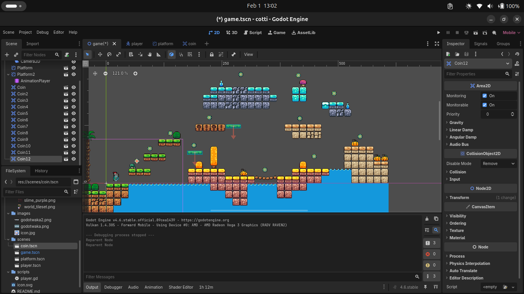524x294 pixels.
Task: Click the clear output icon
Action: click(x=427, y=219)
